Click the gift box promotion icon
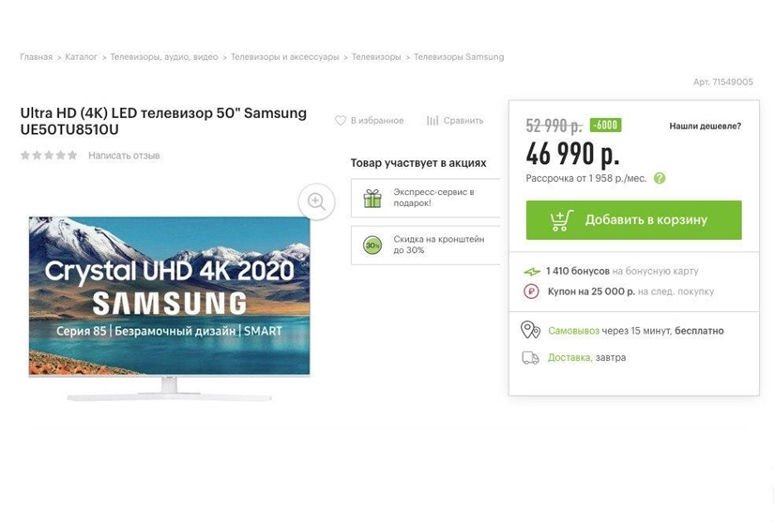This screenshot has height=522, width=774. pos(372,198)
